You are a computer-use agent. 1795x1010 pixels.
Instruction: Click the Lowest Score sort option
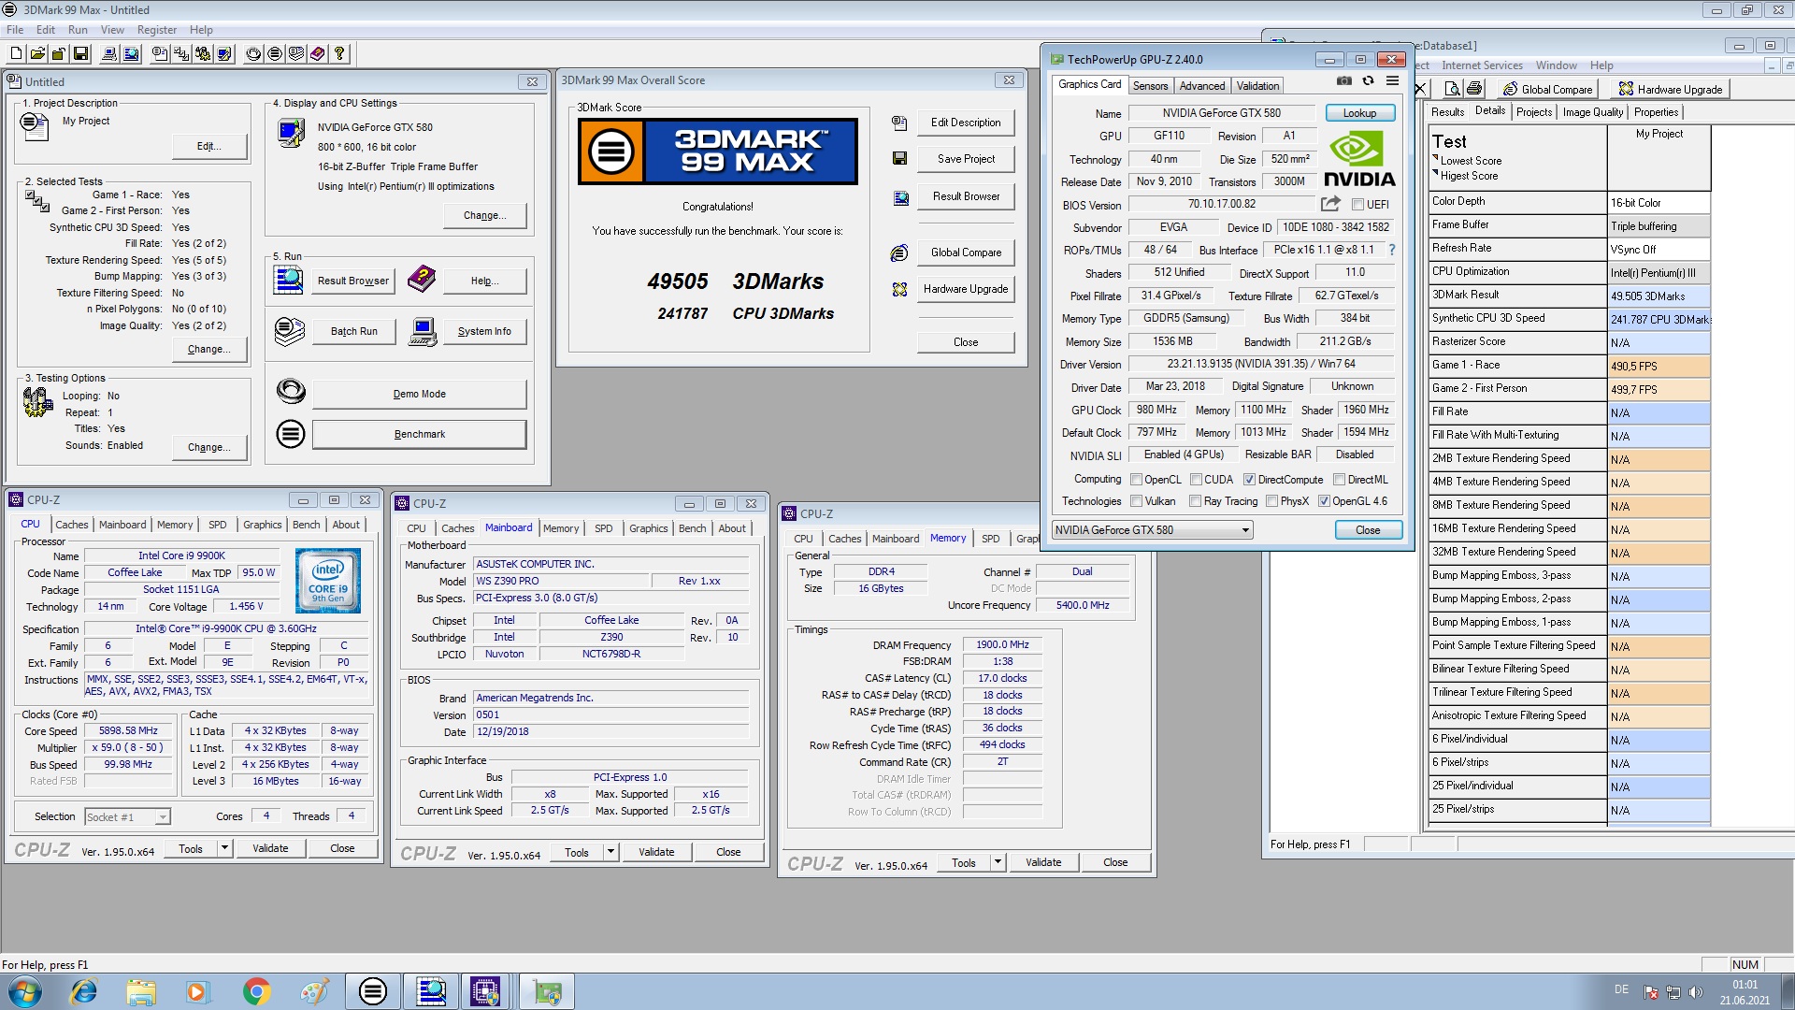tap(1470, 161)
